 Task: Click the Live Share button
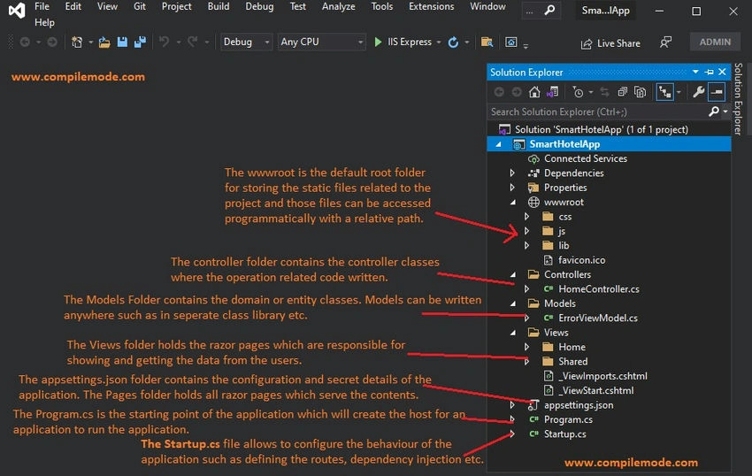(x=610, y=43)
